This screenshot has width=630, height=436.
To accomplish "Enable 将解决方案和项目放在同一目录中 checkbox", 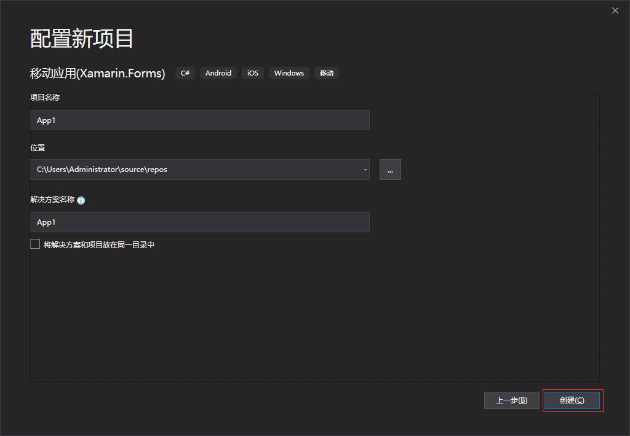I will (35, 244).
